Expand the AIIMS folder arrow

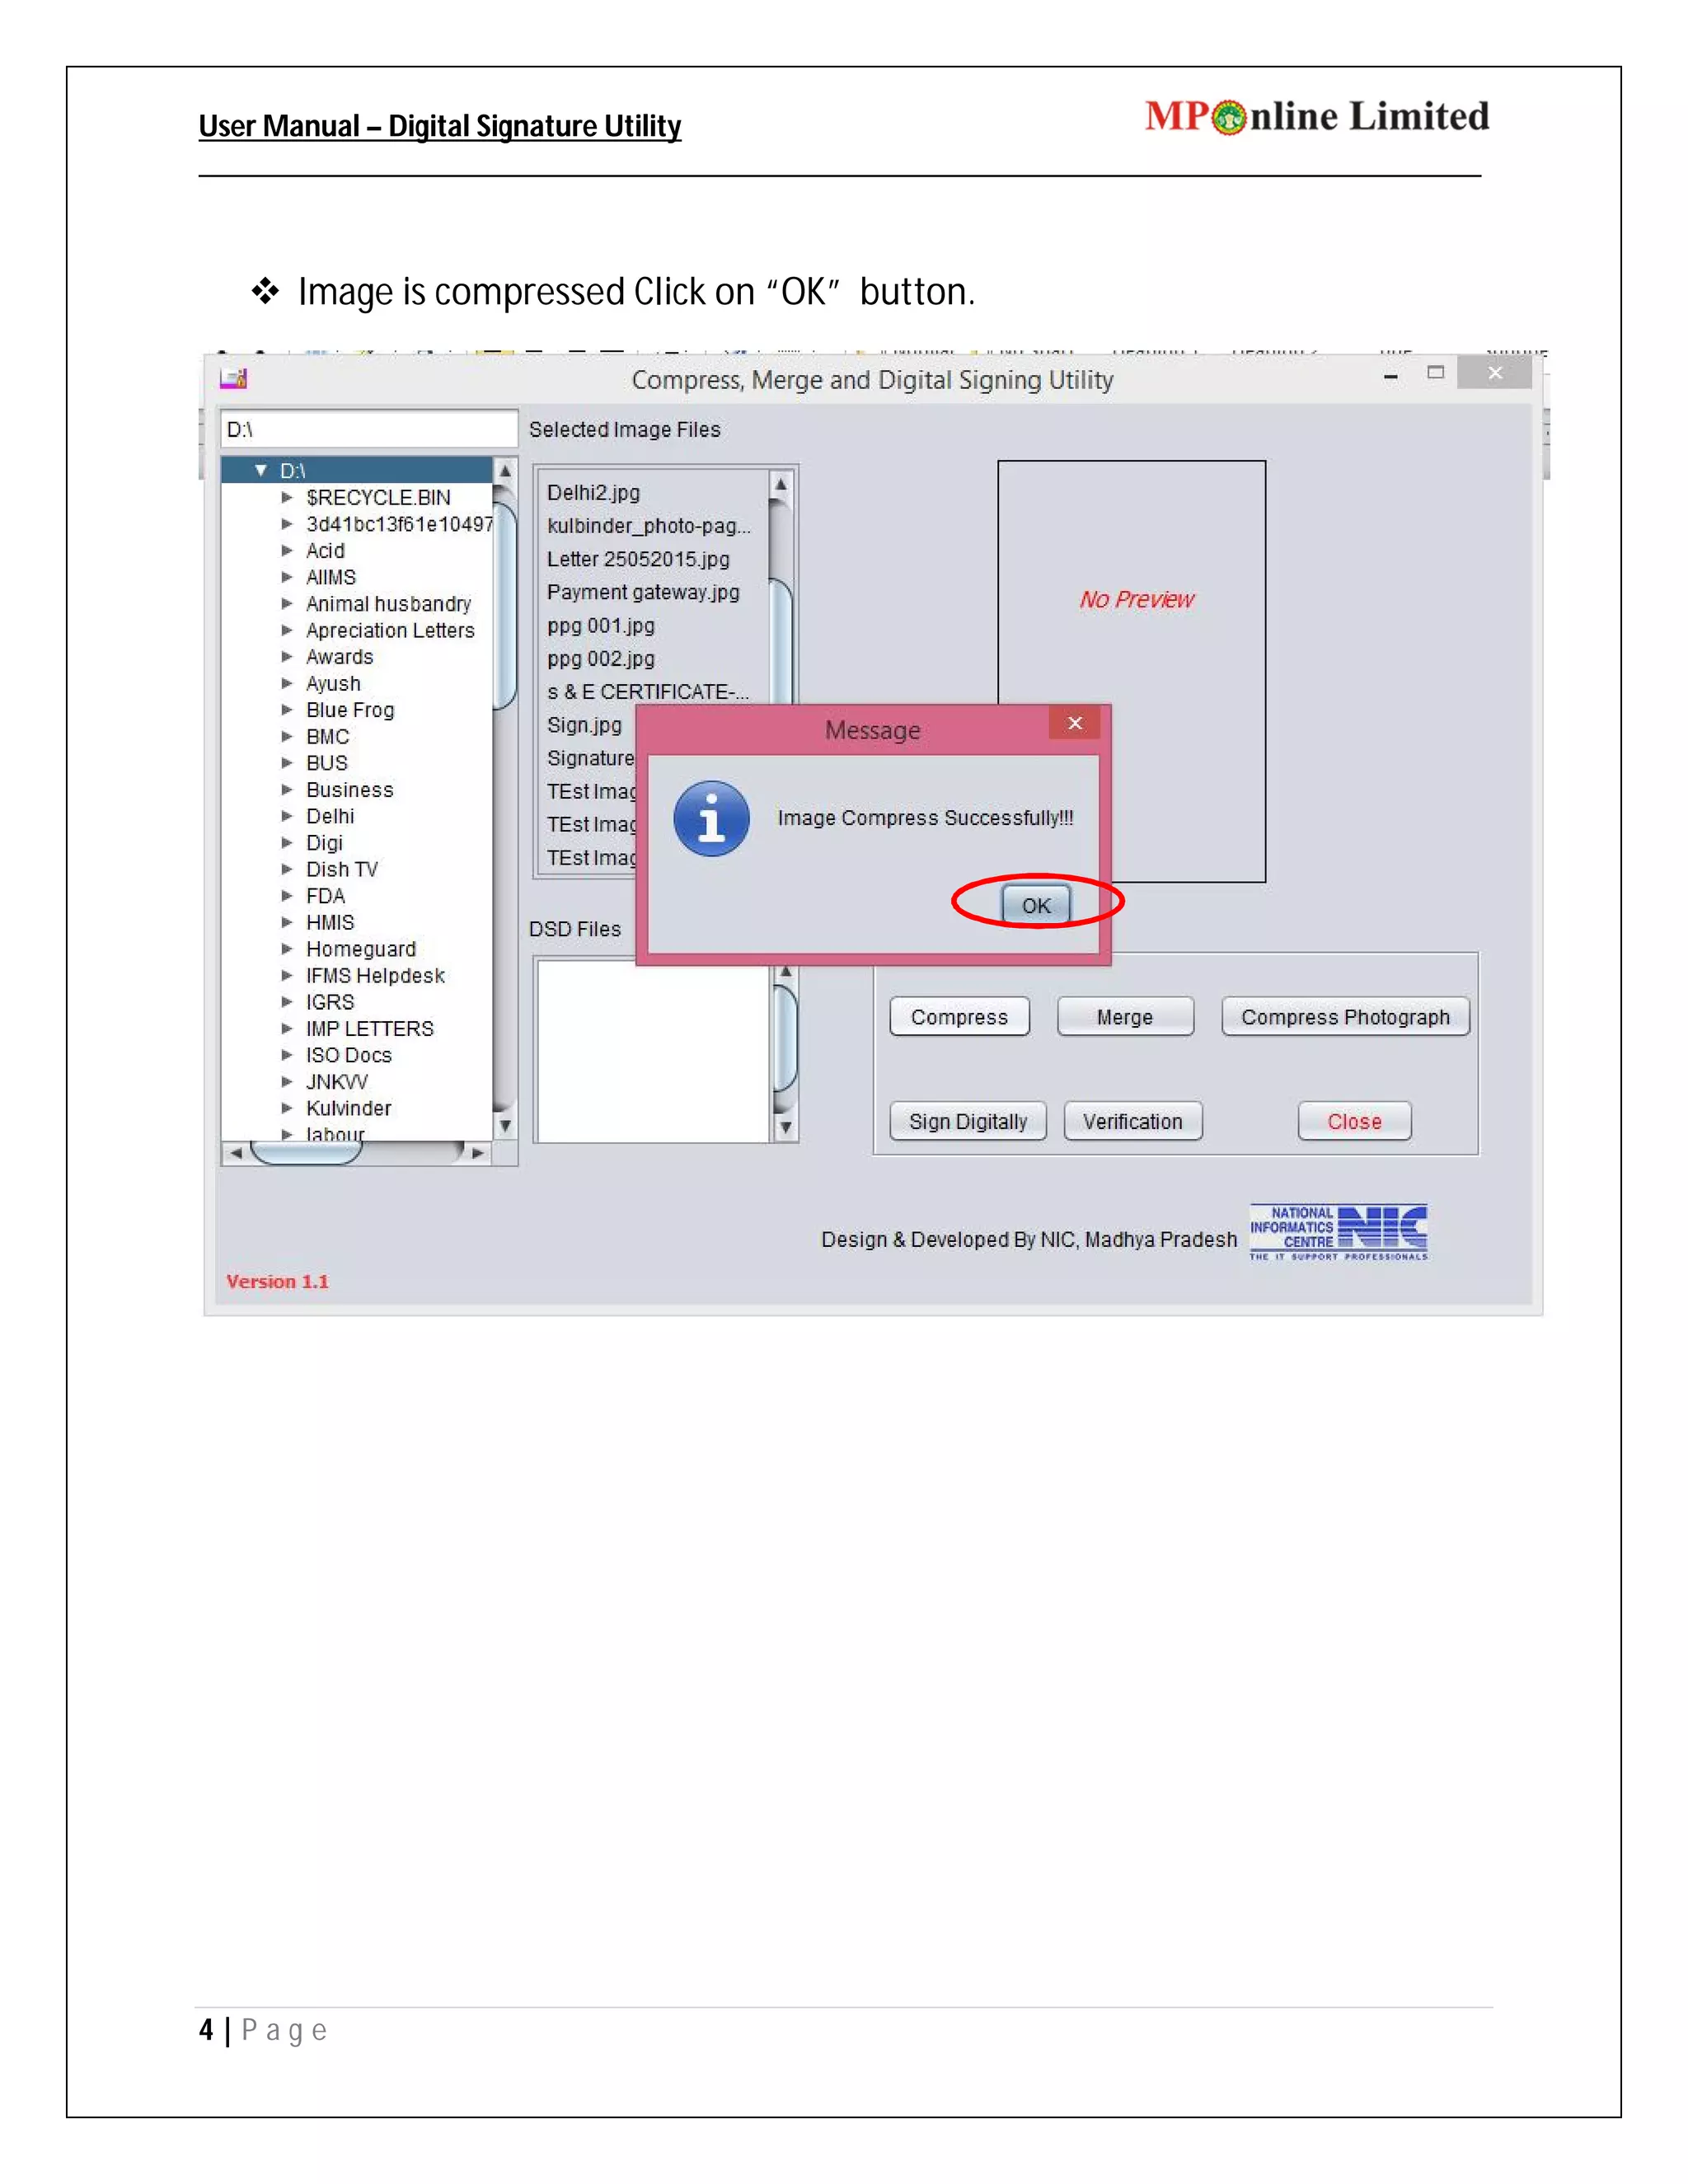pyautogui.click(x=287, y=577)
